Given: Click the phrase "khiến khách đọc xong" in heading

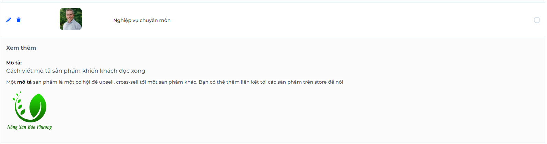Looking at the screenshot, I should coord(114,71).
